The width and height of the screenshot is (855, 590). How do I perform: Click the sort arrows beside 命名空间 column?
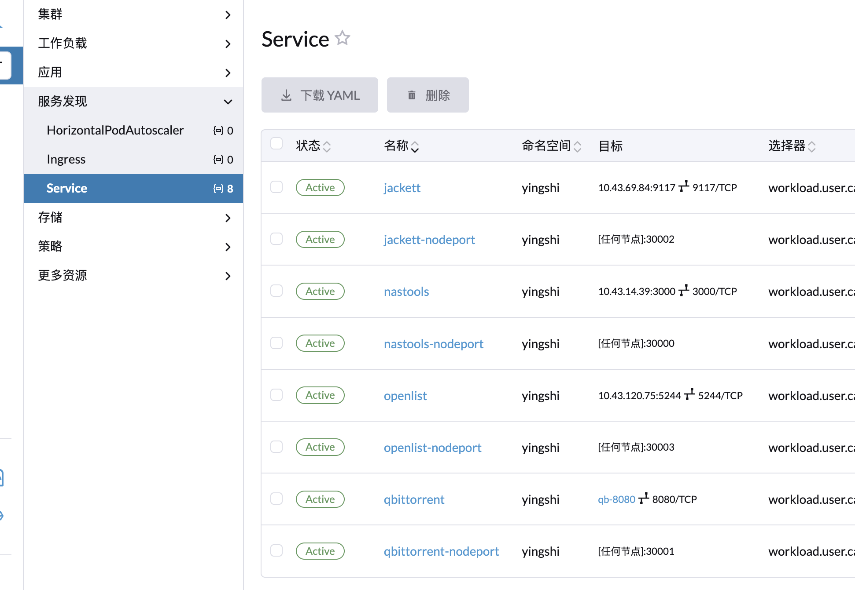(577, 146)
